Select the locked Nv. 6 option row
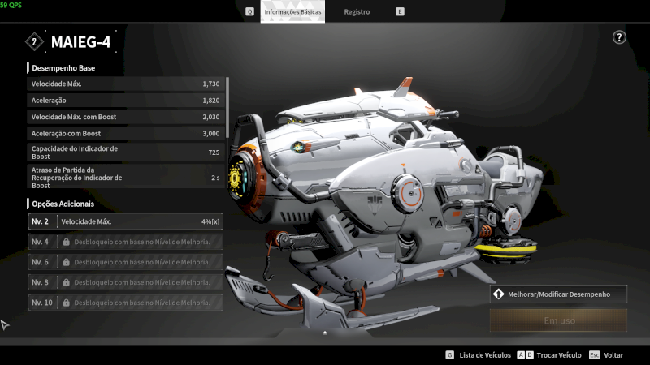Image resolution: width=650 pixels, height=365 pixels. (126, 262)
